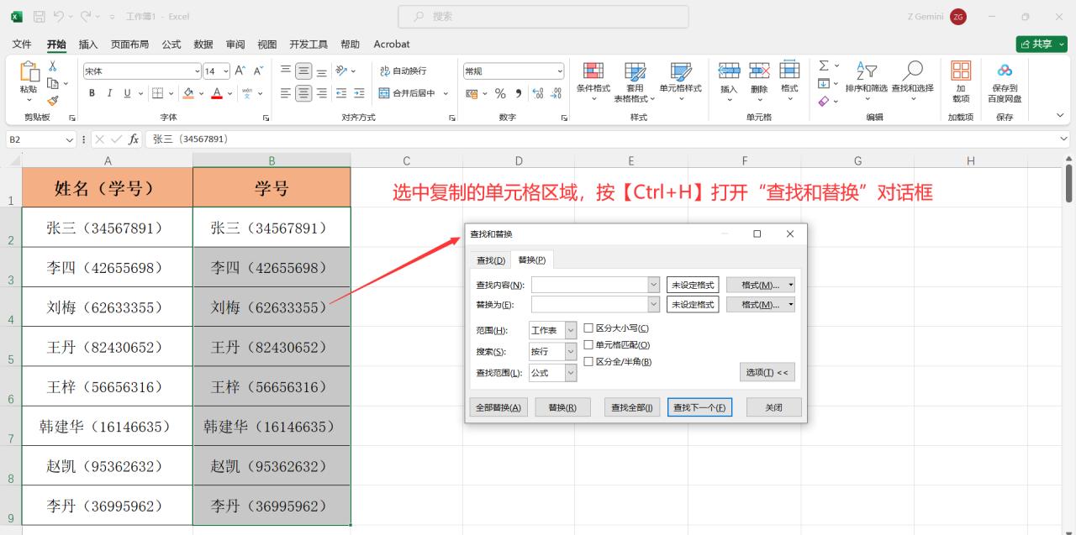The height and width of the screenshot is (535, 1076).
Task: Click 全部替换 (Replace All) button
Action: tap(498, 407)
